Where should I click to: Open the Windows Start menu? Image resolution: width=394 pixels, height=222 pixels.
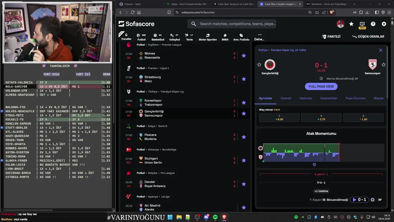coord(170,217)
